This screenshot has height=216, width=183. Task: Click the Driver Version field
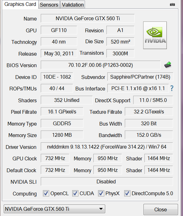click(107, 147)
